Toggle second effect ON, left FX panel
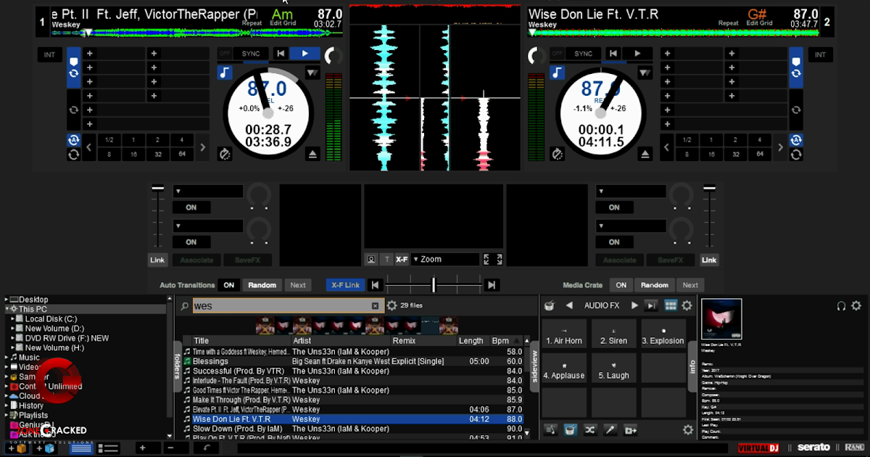 click(191, 242)
